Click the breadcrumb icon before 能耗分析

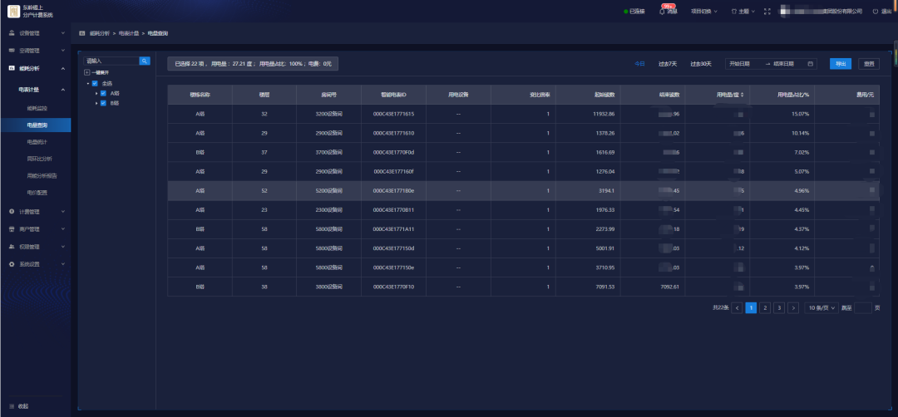81,33
